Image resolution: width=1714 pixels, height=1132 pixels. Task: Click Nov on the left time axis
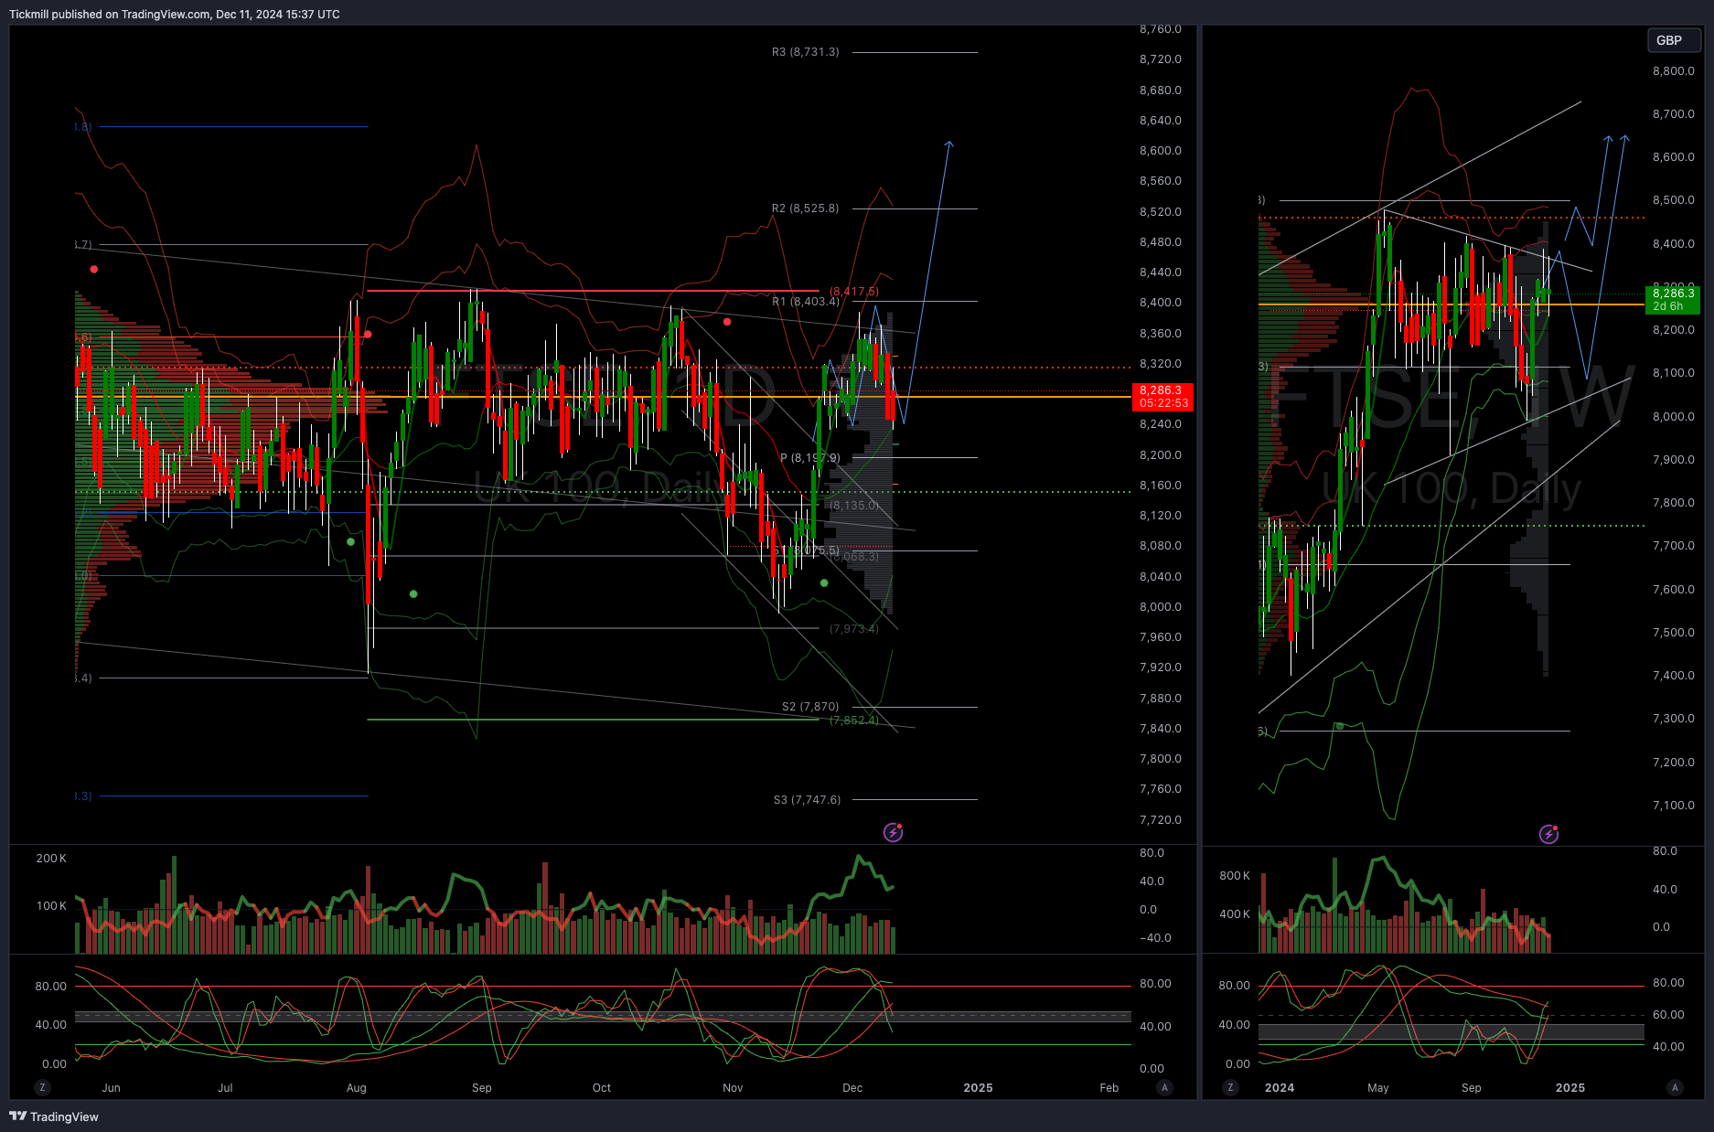733,1087
